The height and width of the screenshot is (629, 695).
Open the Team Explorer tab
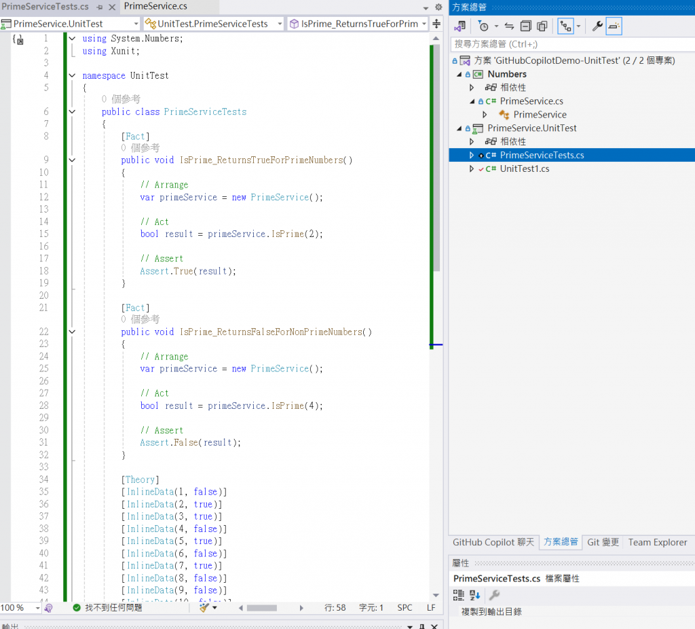(x=657, y=543)
